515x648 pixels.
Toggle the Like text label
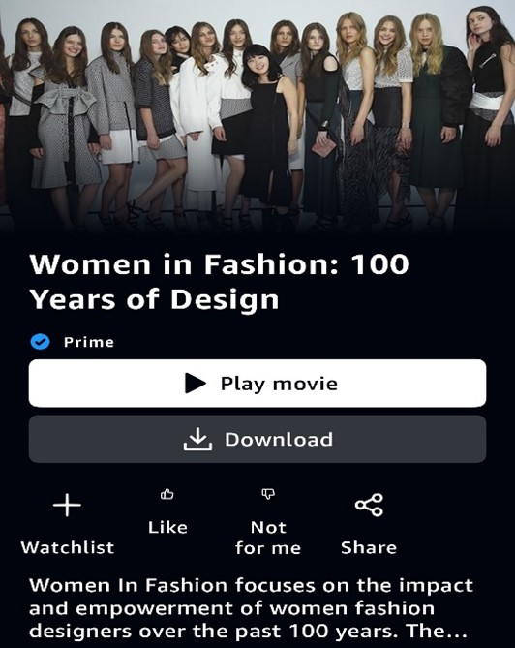[x=167, y=527]
